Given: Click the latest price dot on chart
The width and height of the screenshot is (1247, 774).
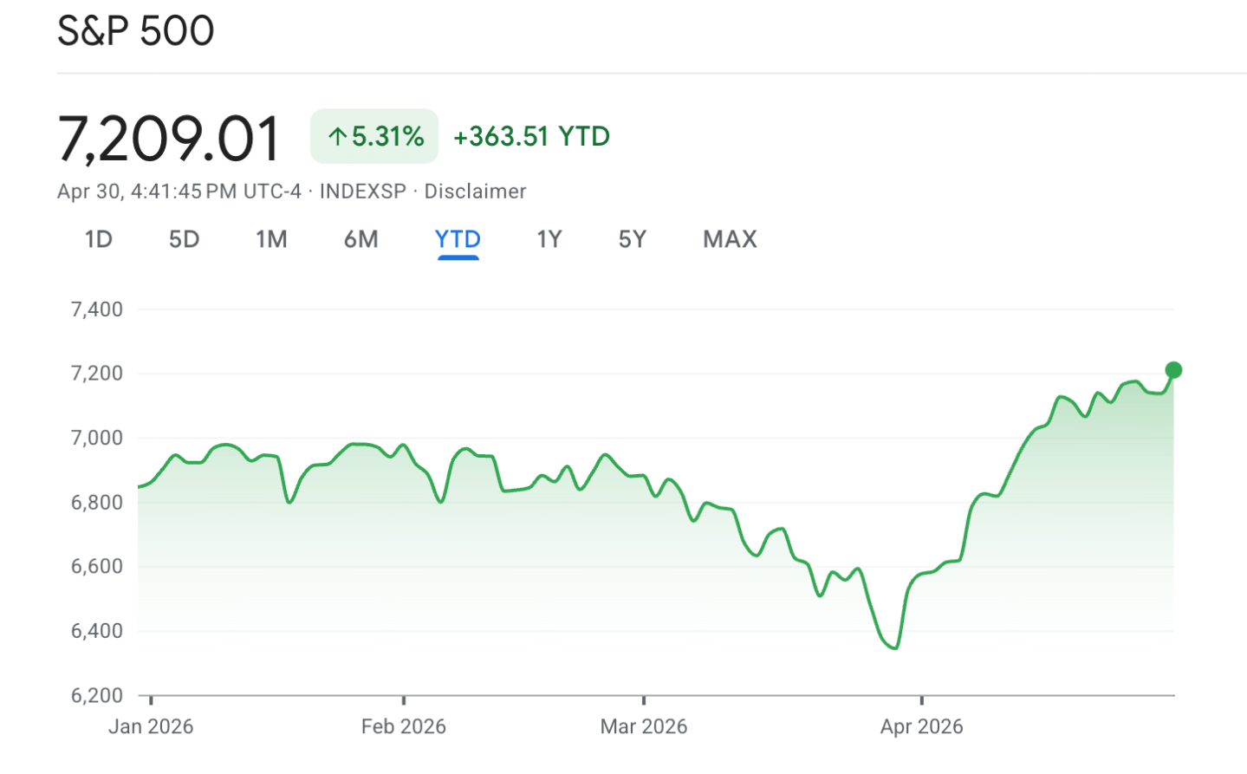Looking at the screenshot, I should click(1173, 370).
